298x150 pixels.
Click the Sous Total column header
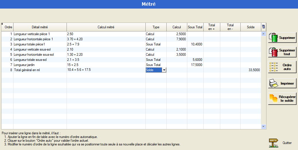[195, 27]
